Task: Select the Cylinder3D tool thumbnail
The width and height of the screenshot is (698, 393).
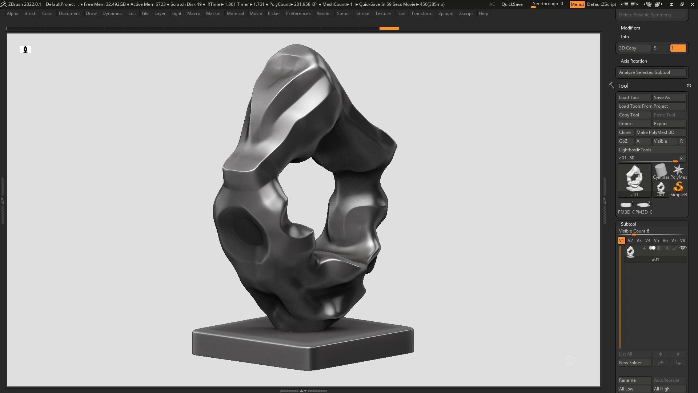Action: pyautogui.click(x=661, y=171)
